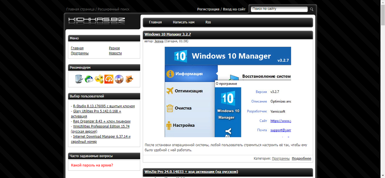Open the Программы category link below article

(281, 158)
